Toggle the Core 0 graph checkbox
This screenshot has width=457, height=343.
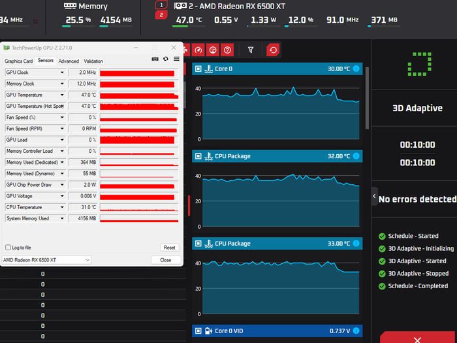[198, 69]
